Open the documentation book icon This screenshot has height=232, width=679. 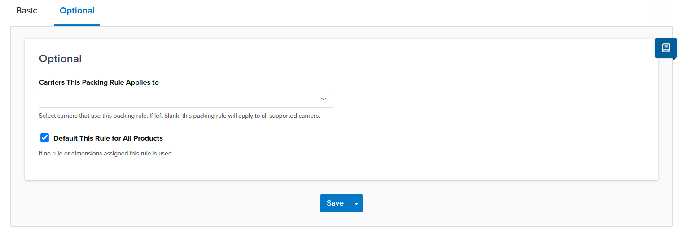tap(666, 47)
